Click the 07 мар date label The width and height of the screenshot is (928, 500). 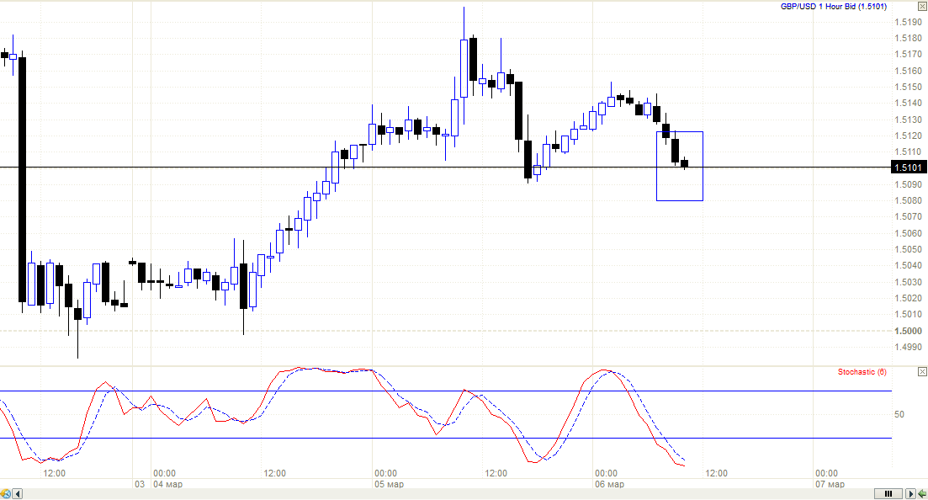point(830,485)
